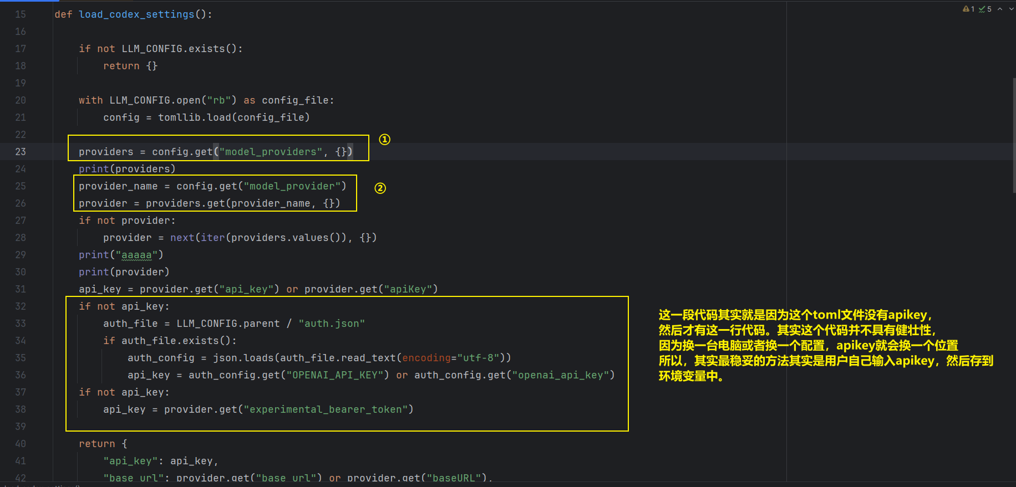The image size is (1016, 487).
Task: Click 'next(iter(providers.values()), {})' expression
Action: (x=273, y=238)
